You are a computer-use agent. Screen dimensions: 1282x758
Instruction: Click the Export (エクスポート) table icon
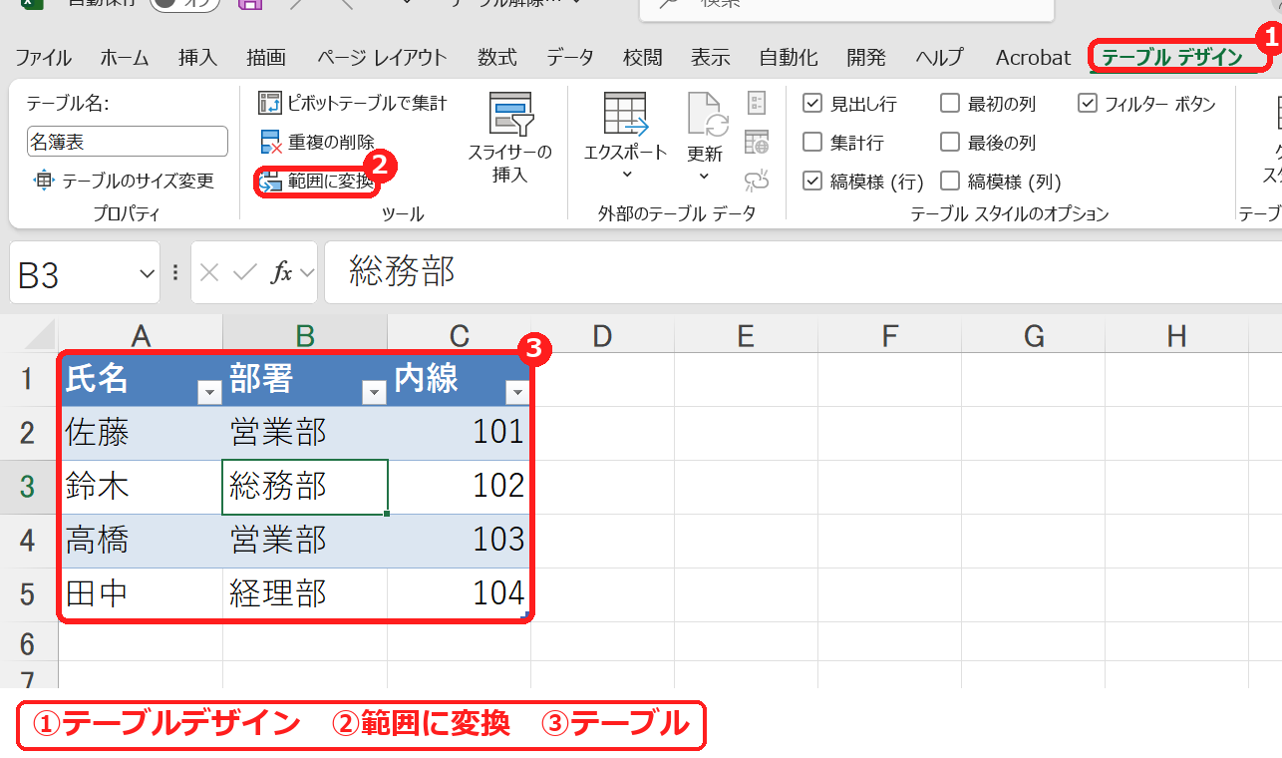tap(626, 113)
